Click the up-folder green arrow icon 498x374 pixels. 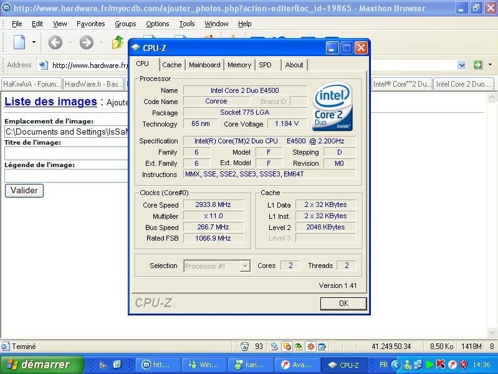tap(118, 42)
